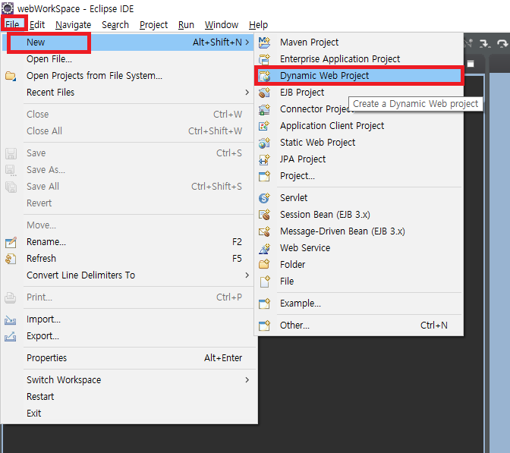510x453 pixels.
Task: Open the Help menu
Action: [258, 25]
